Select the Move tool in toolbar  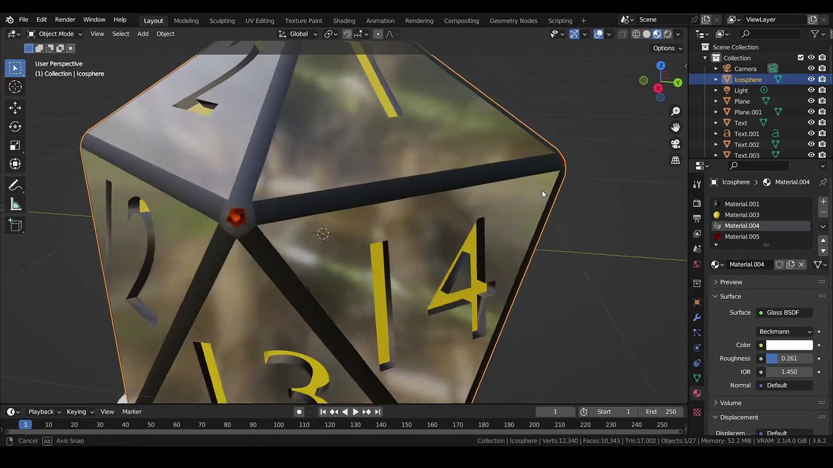click(x=15, y=108)
